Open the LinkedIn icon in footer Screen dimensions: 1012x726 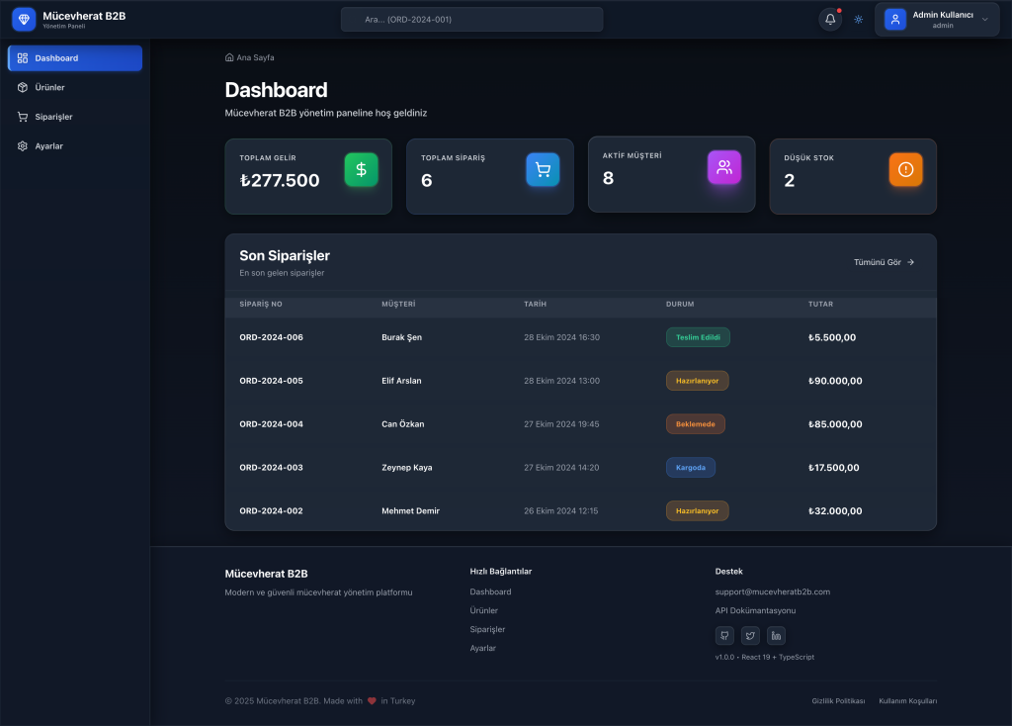pyautogui.click(x=776, y=636)
